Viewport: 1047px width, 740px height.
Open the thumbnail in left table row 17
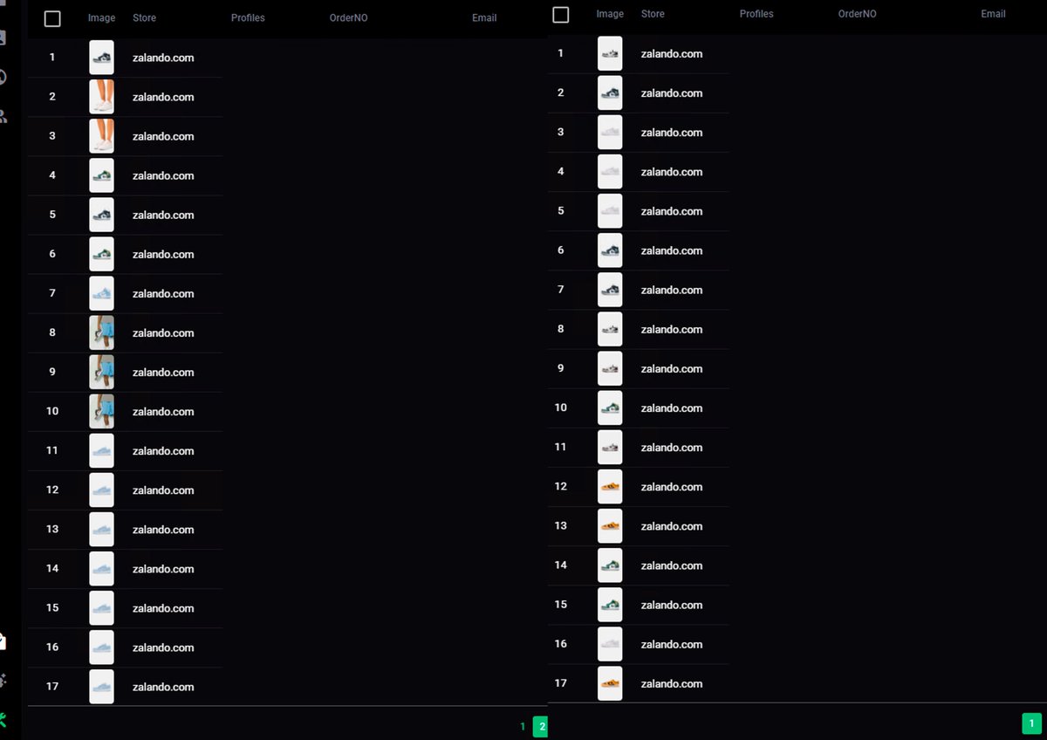[x=101, y=687]
